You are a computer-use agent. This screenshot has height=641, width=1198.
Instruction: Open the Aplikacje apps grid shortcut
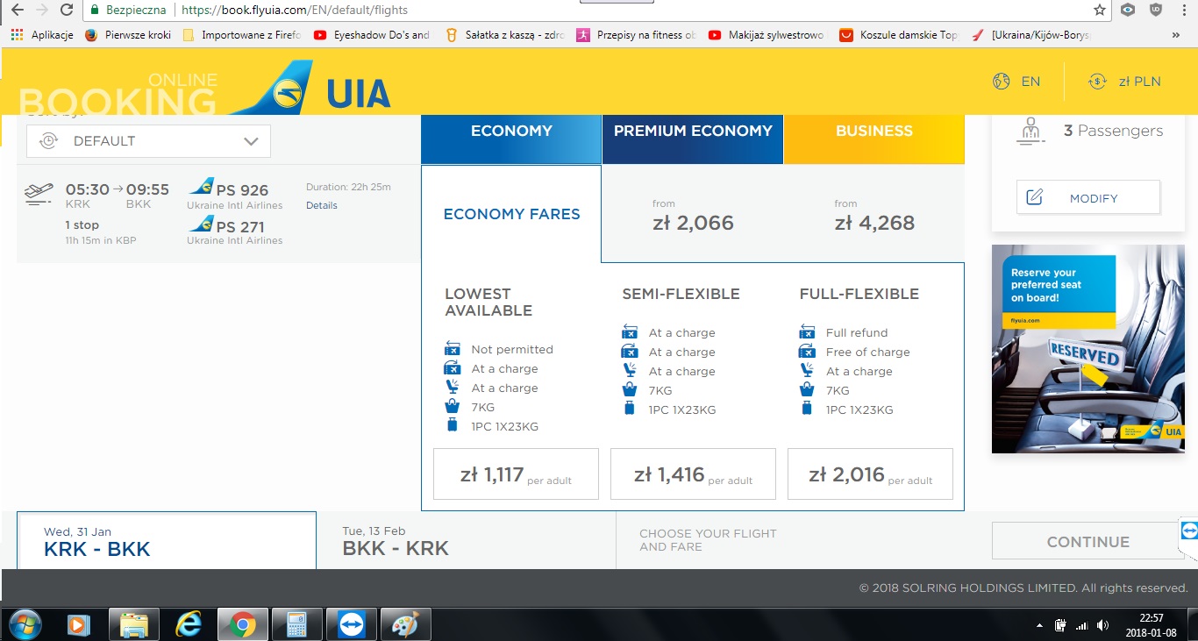(42, 35)
